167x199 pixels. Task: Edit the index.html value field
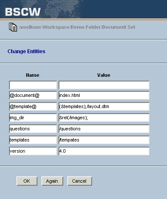pyautogui.click(x=104, y=95)
